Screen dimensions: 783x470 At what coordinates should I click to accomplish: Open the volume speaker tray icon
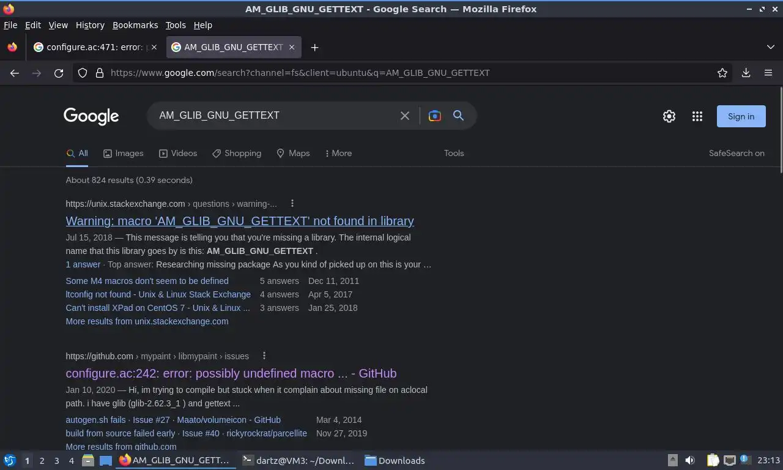pos(689,460)
